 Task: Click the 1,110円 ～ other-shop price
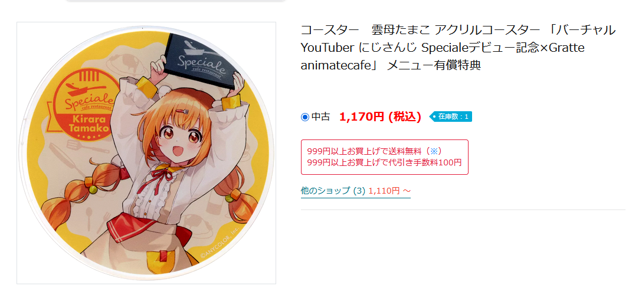point(389,191)
